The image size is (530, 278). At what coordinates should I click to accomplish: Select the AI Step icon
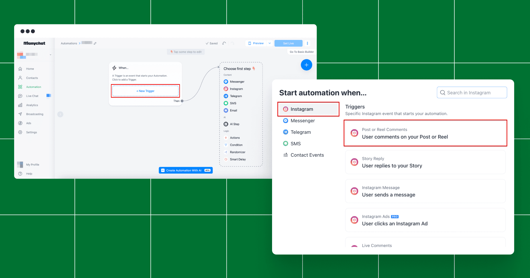coord(226,124)
